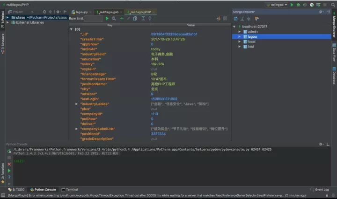337x199 pixels.
Task: Click the Row limit input field
Action: point(94,19)
